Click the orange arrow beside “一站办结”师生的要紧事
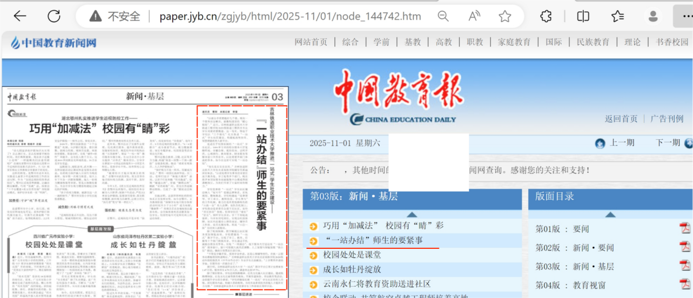Viewport: 693px width, 298px height. click(x=313, y=241)
